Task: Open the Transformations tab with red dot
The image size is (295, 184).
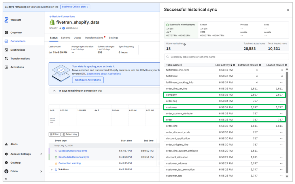Action: click(95, 38)
